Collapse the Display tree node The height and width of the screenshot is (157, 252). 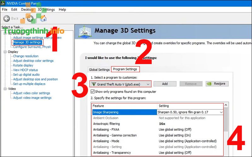coord(5,52)
